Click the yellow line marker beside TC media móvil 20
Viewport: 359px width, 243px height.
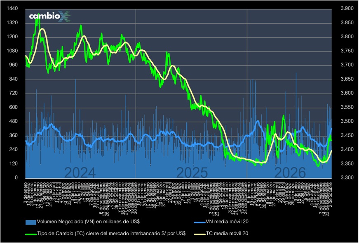click(x=199, y=234)
